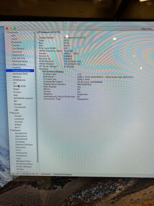Image resolution: width=154 pixels, height=206 pixels.
Task: Select SAS in the sidebar
Action: (x=16, y=95)
